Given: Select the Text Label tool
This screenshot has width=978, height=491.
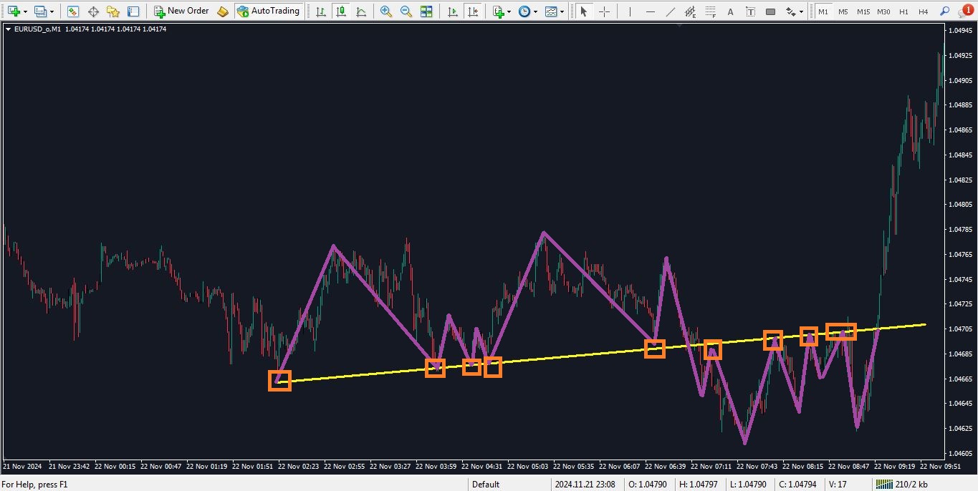Looking at the screenshot, I should click(x=750, y=11).
